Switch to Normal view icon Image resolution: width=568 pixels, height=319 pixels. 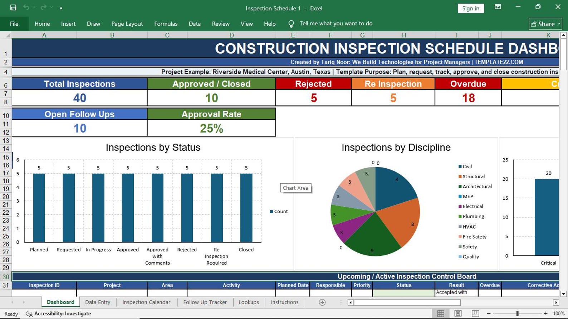coord(441,313)
